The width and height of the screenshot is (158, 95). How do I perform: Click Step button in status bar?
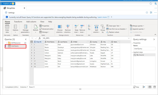[x=136, y=87]
